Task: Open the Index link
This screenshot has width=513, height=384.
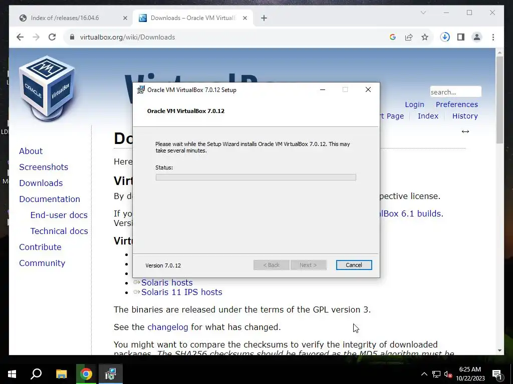Action: (x=428, y=116)
